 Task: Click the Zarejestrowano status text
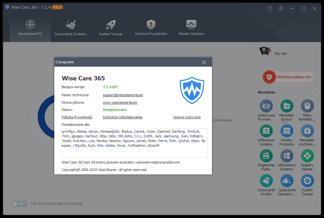pyautogui.click(x=115, y=110)
